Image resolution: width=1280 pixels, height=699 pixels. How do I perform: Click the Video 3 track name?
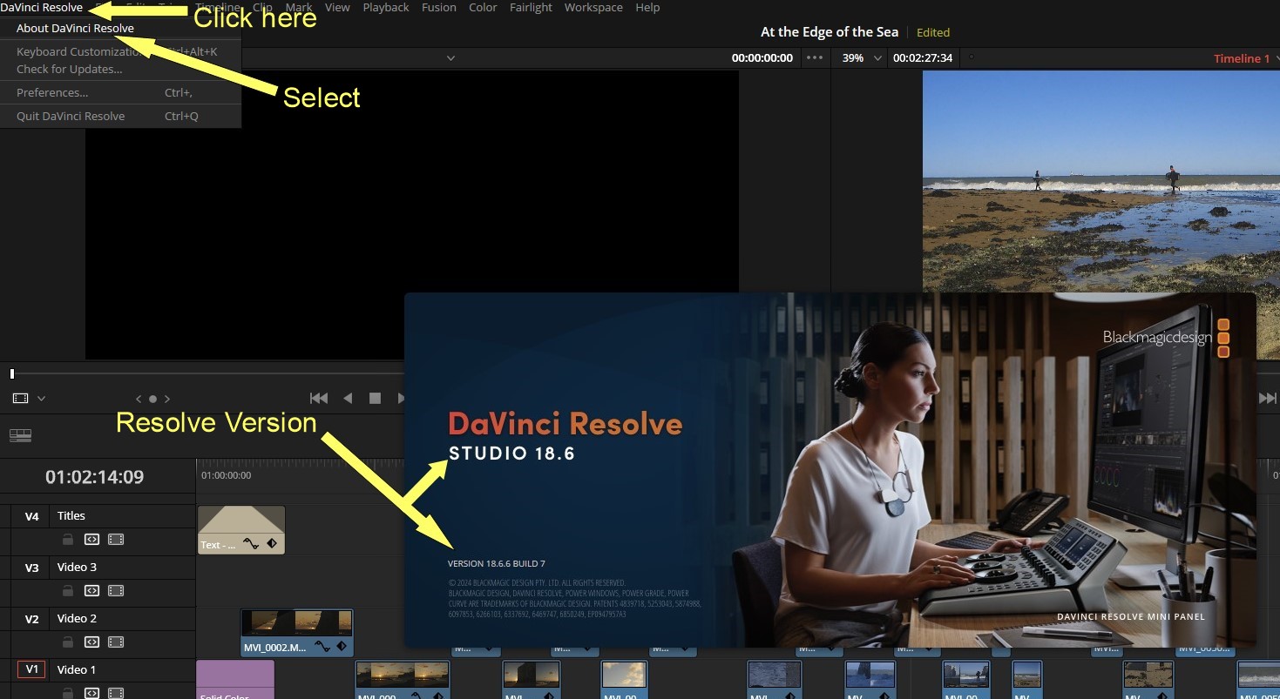(78, 568)
